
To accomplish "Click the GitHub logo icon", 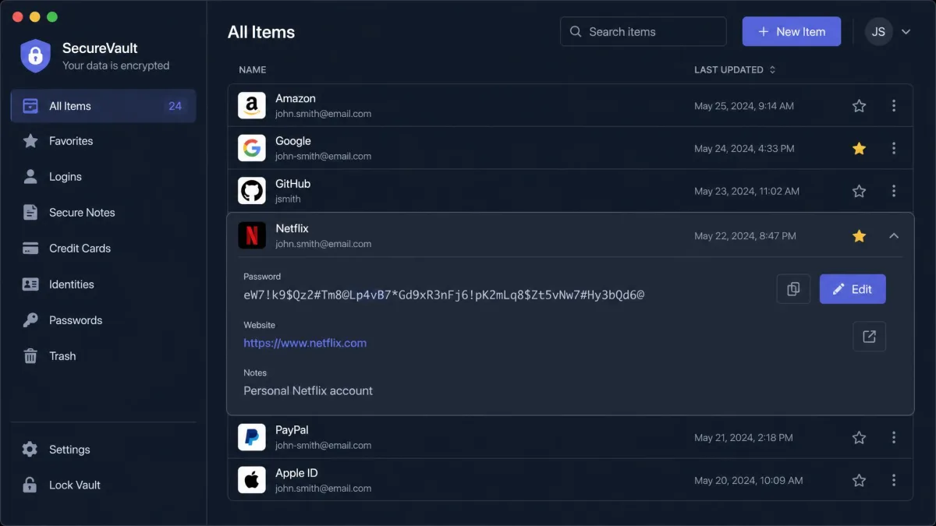I will [251, 191].
